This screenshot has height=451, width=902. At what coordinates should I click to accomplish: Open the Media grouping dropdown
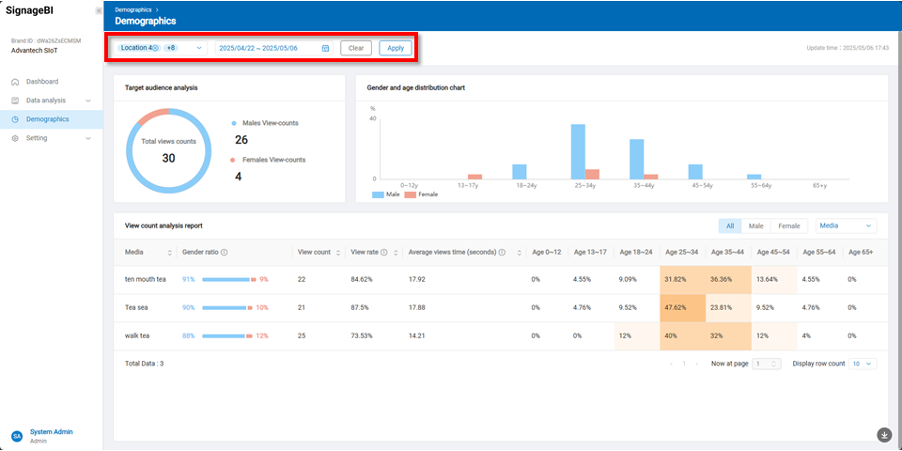tap(845, 225)
